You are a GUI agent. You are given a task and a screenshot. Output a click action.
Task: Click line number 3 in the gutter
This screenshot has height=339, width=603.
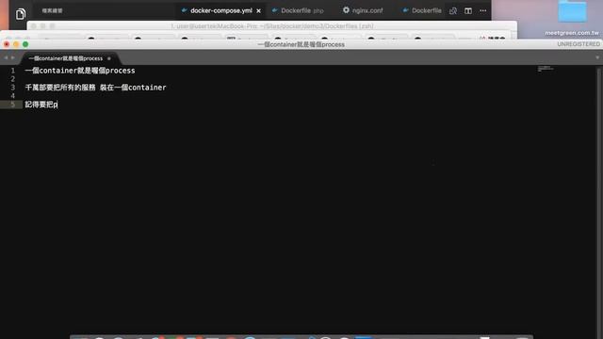pos(12,88)
